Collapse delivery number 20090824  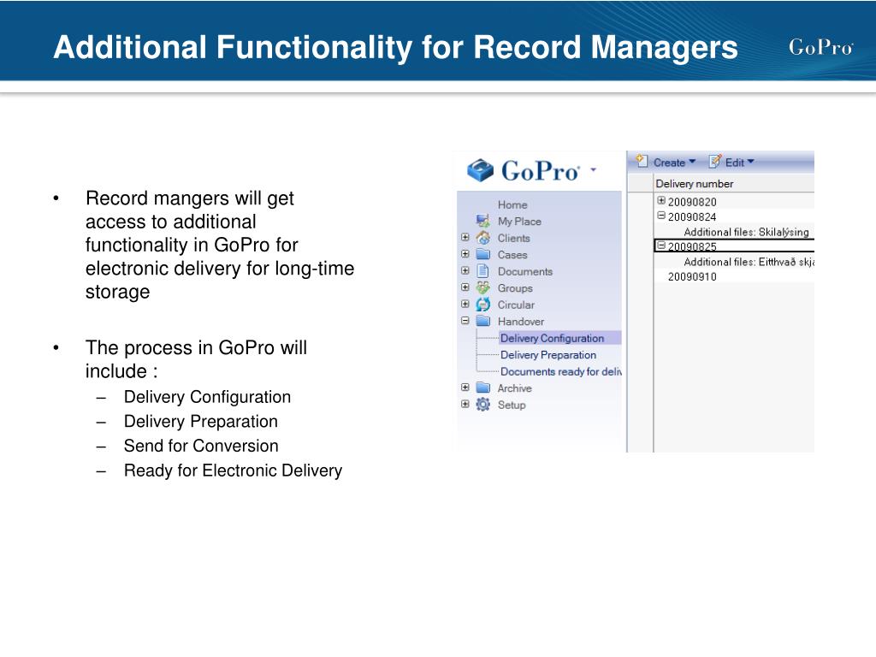(661, 215)
